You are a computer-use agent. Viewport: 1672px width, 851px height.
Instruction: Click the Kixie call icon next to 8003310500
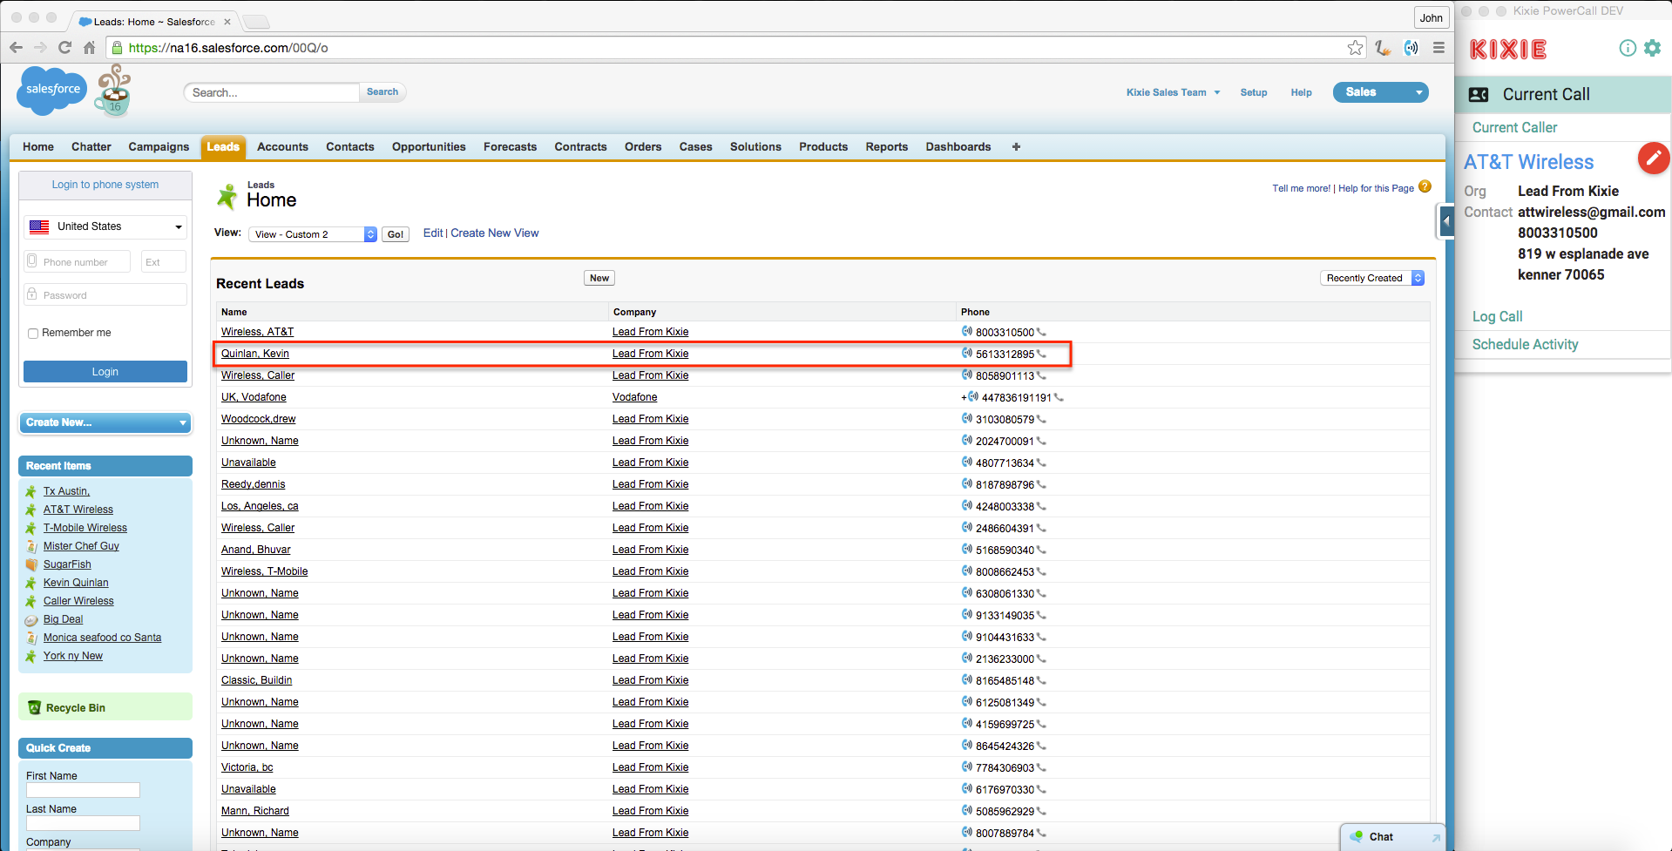click(x=966, y=331)
